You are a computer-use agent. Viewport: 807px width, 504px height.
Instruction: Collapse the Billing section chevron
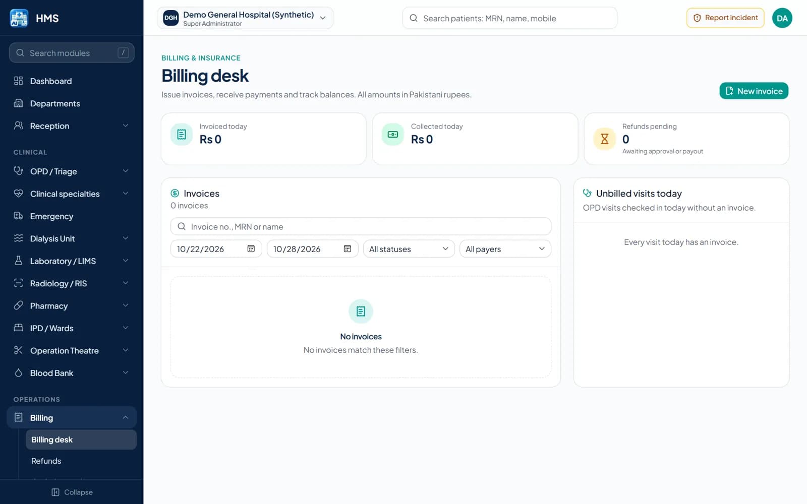coord(126,417)
